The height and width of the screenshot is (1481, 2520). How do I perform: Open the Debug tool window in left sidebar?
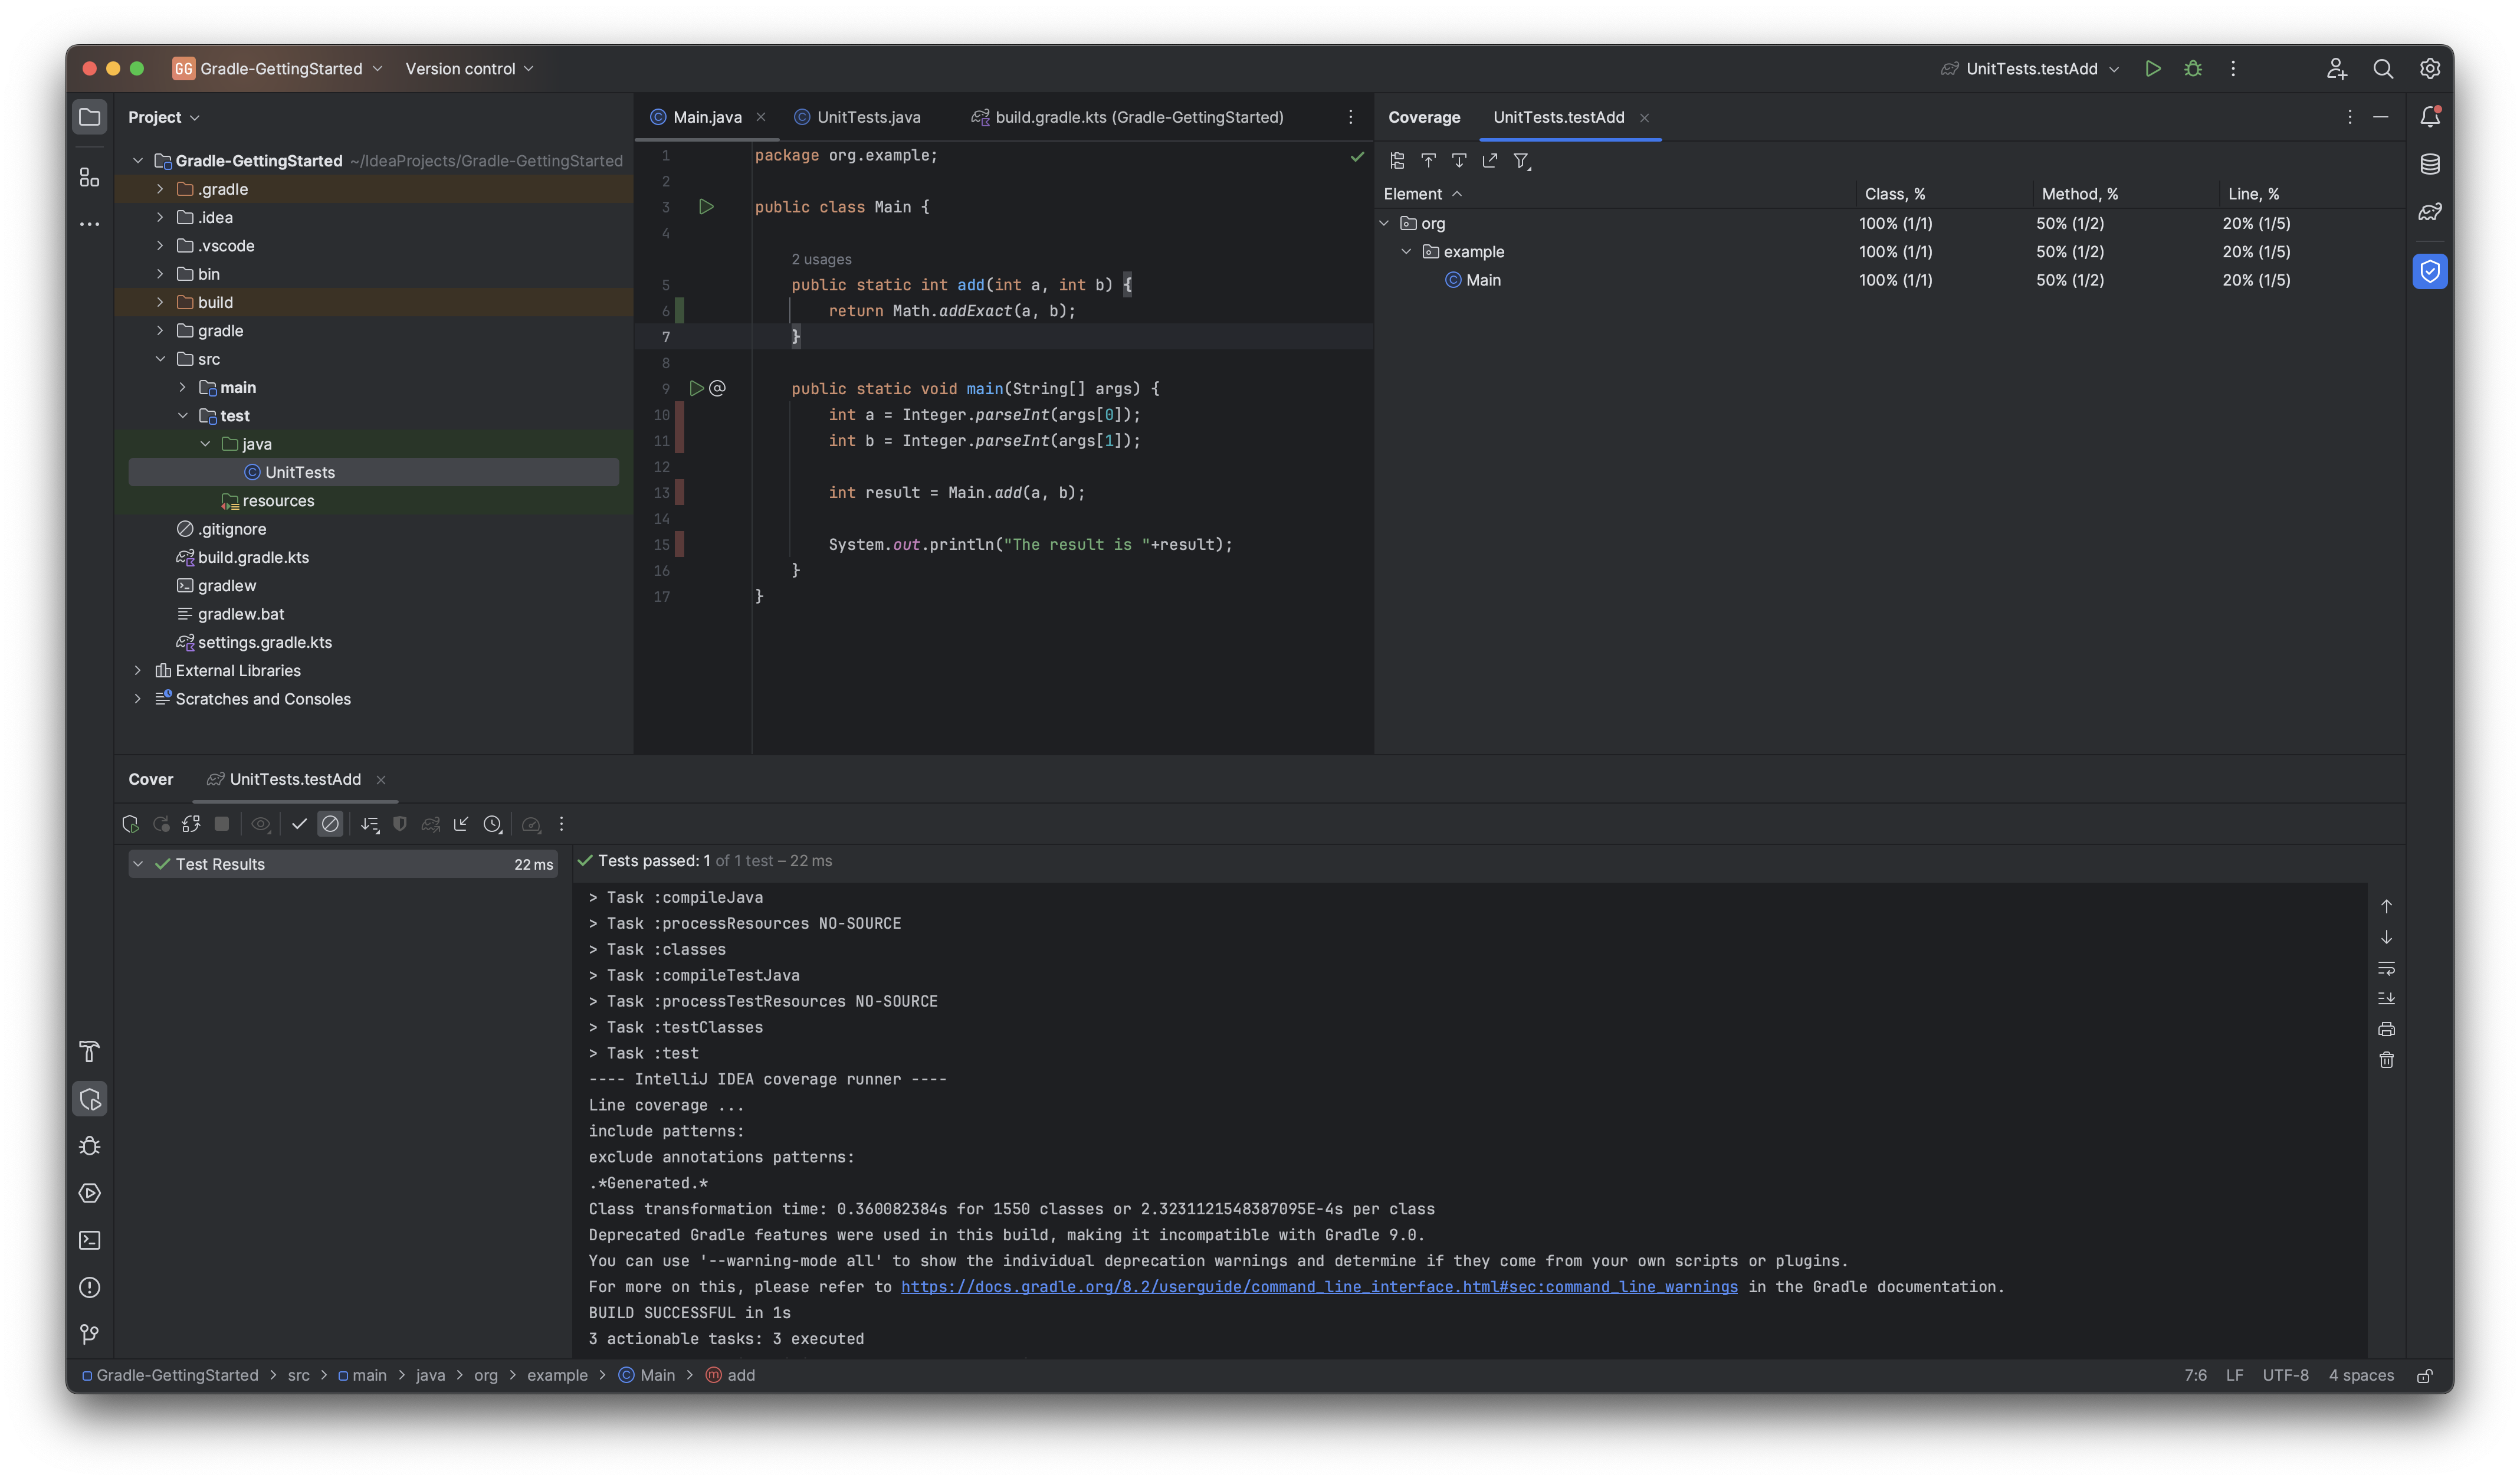pyautogui.click(x=89, y=1146)
